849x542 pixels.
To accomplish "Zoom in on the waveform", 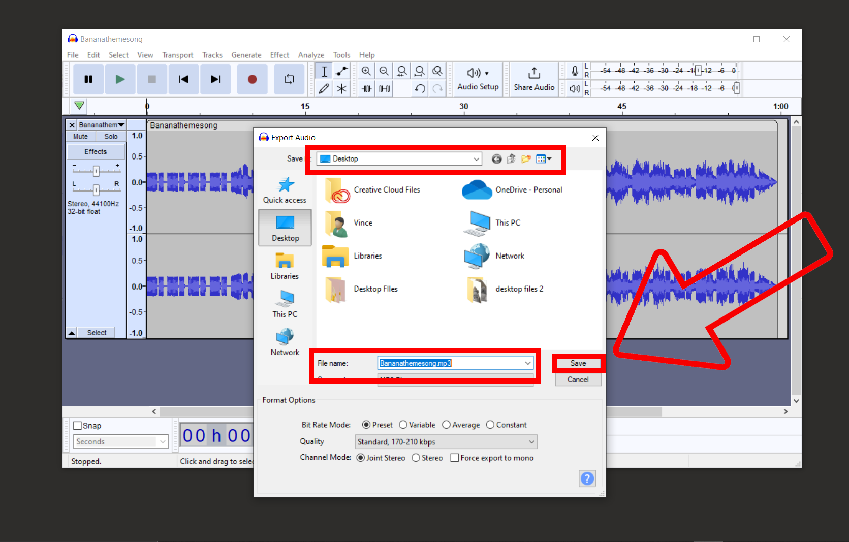I will tap(366, 71).
